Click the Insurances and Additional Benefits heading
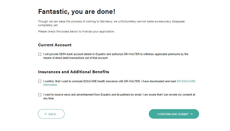 pos(74,72)
